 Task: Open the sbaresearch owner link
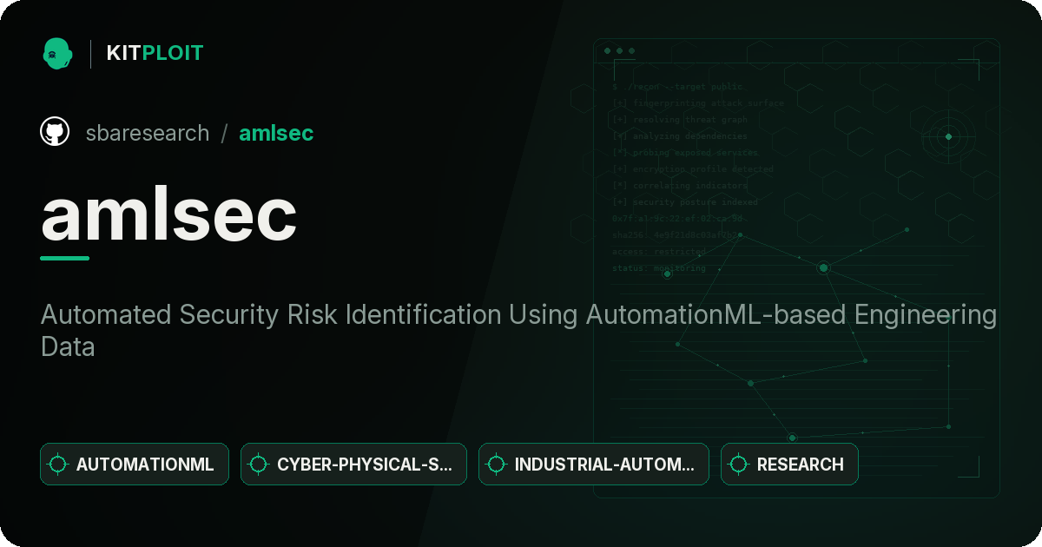pyautogui.click(x=148, y=133)
